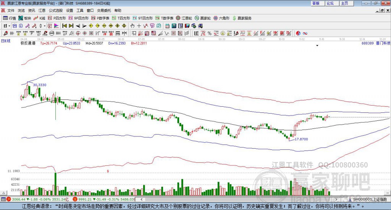Image resolution: width=391 pixels, height=210 pixels.
Task: Click the floppy disk save icon
Action: [187, 26]
